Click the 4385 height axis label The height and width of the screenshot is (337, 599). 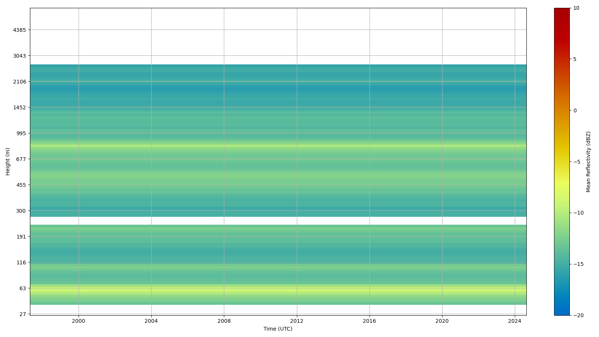pyautogui.click(x=19, y=30)
